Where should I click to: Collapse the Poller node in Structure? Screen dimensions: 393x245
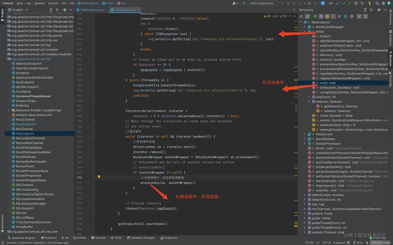(305, 32)
